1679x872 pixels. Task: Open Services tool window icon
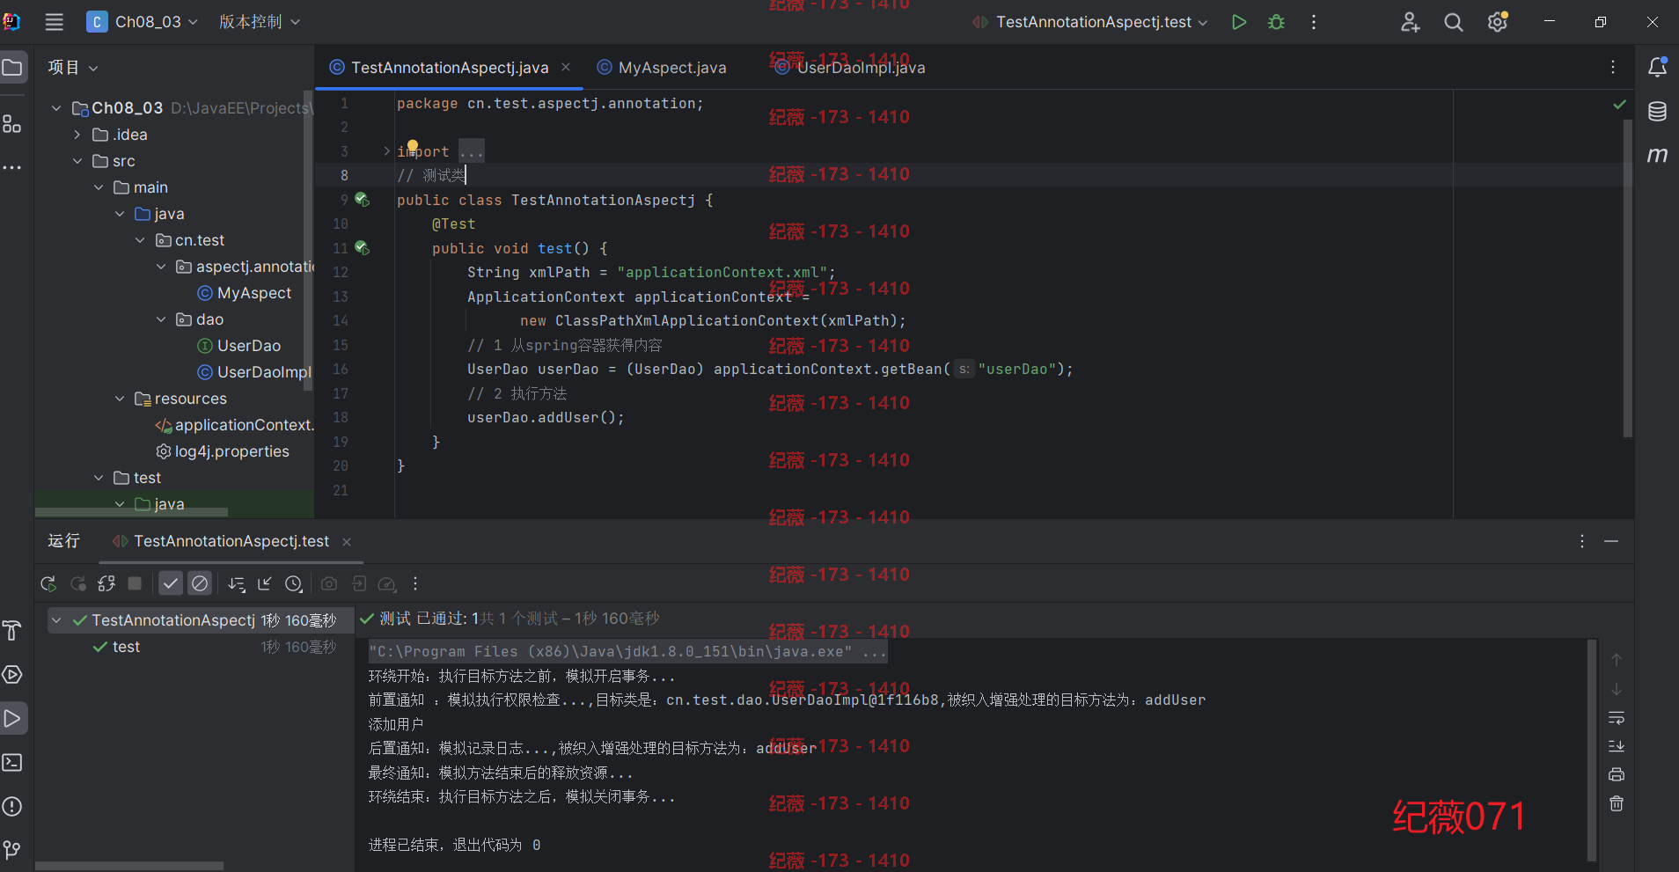(x=12, y=674)
